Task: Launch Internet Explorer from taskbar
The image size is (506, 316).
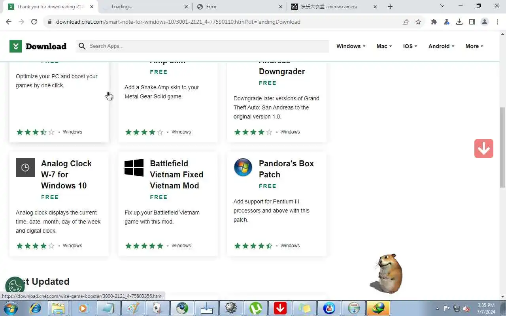Action: tap(35, 308)
